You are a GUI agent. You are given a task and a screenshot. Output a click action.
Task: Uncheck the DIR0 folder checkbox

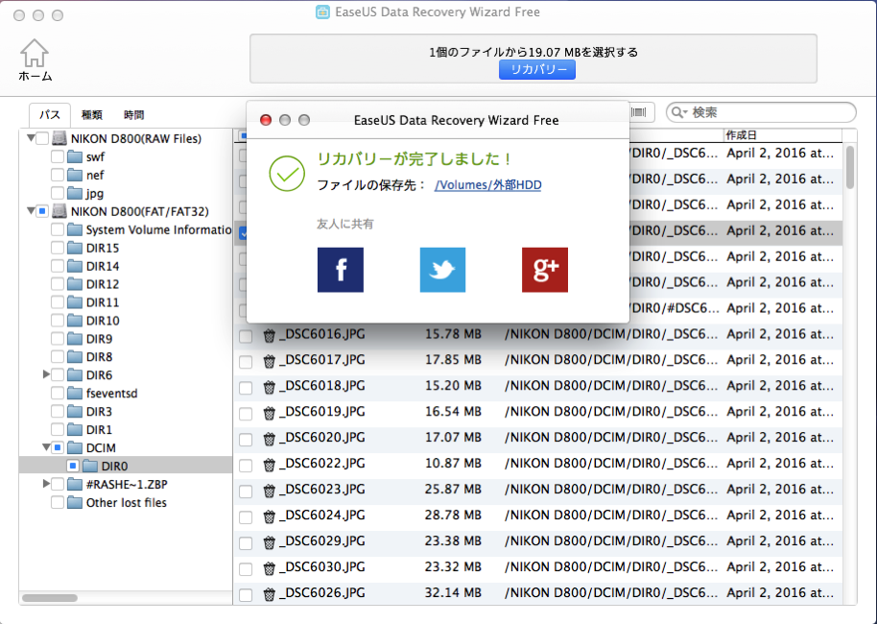point(71,466)
